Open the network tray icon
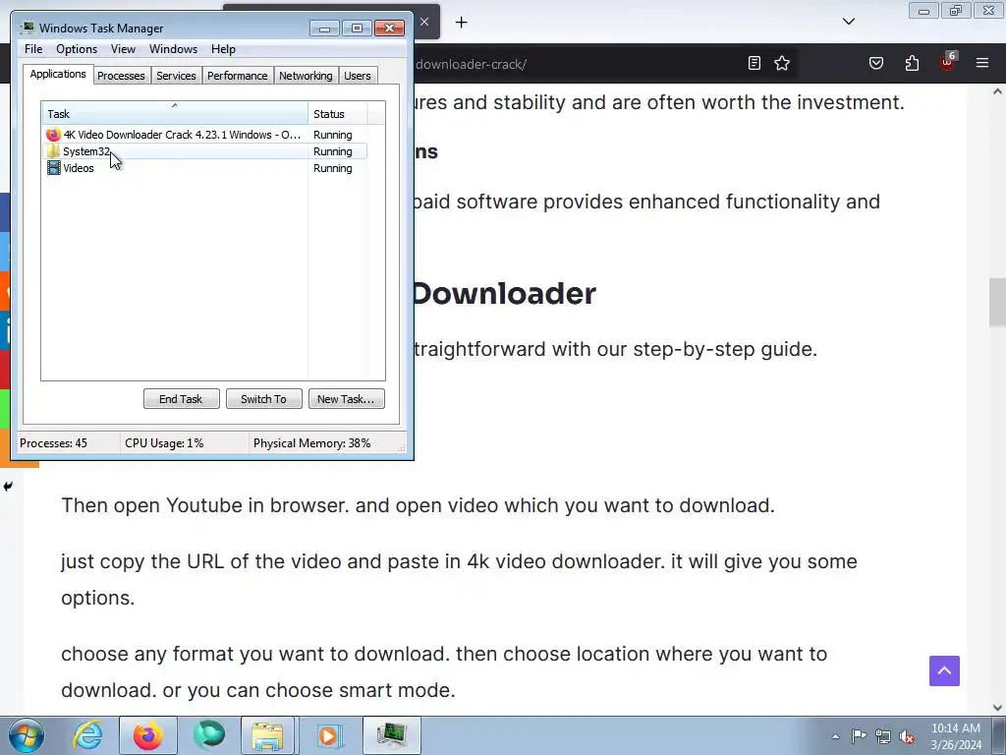 click(x=883, y=736)
